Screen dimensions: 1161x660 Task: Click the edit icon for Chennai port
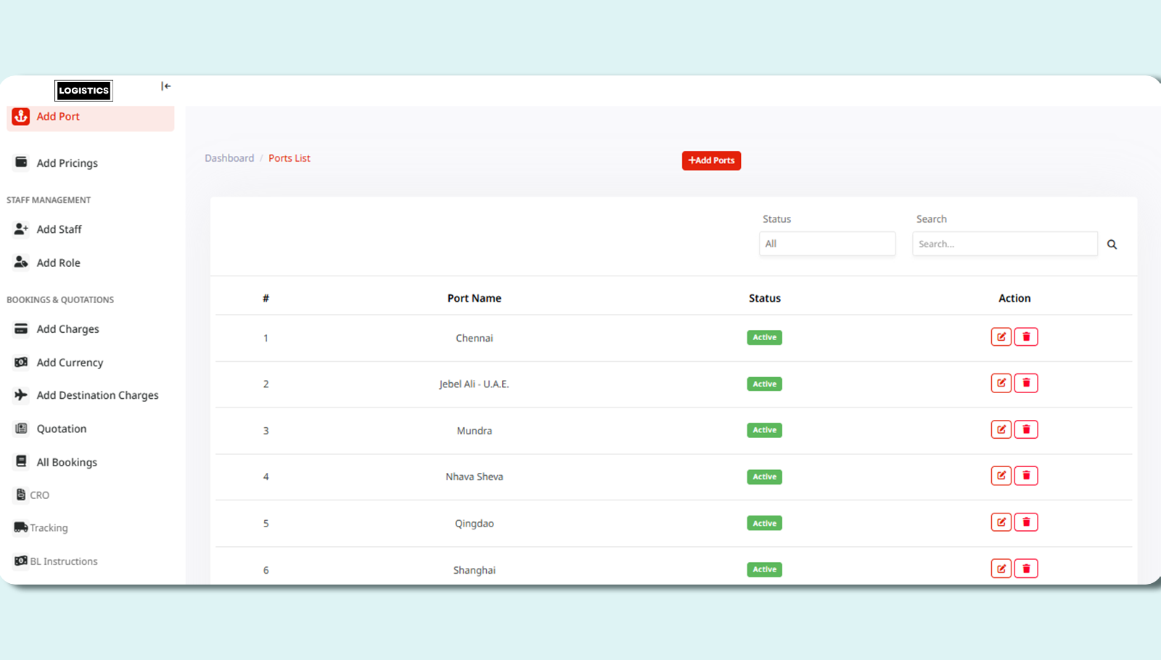click(x=1001, y=337)
